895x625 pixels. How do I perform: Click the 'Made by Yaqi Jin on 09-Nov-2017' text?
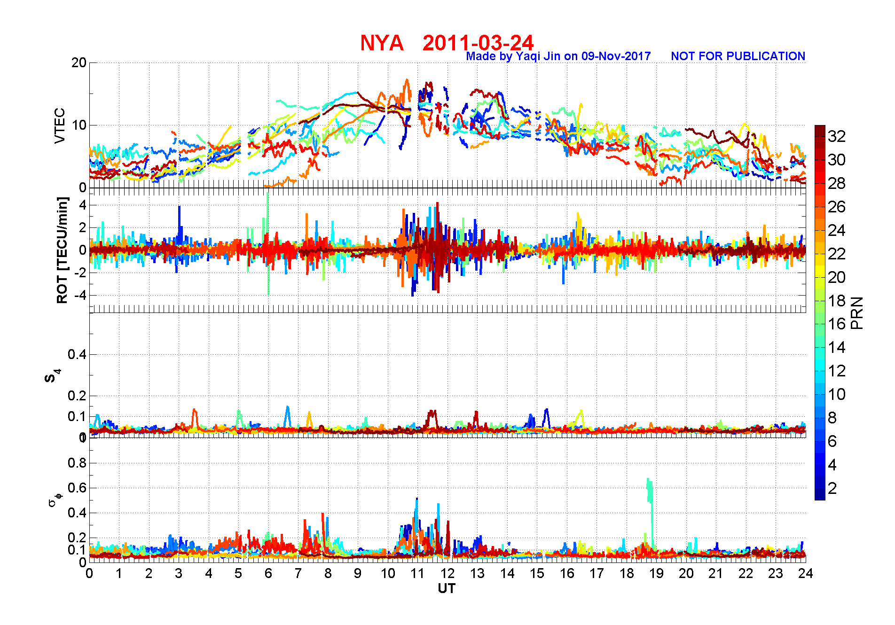558,56
